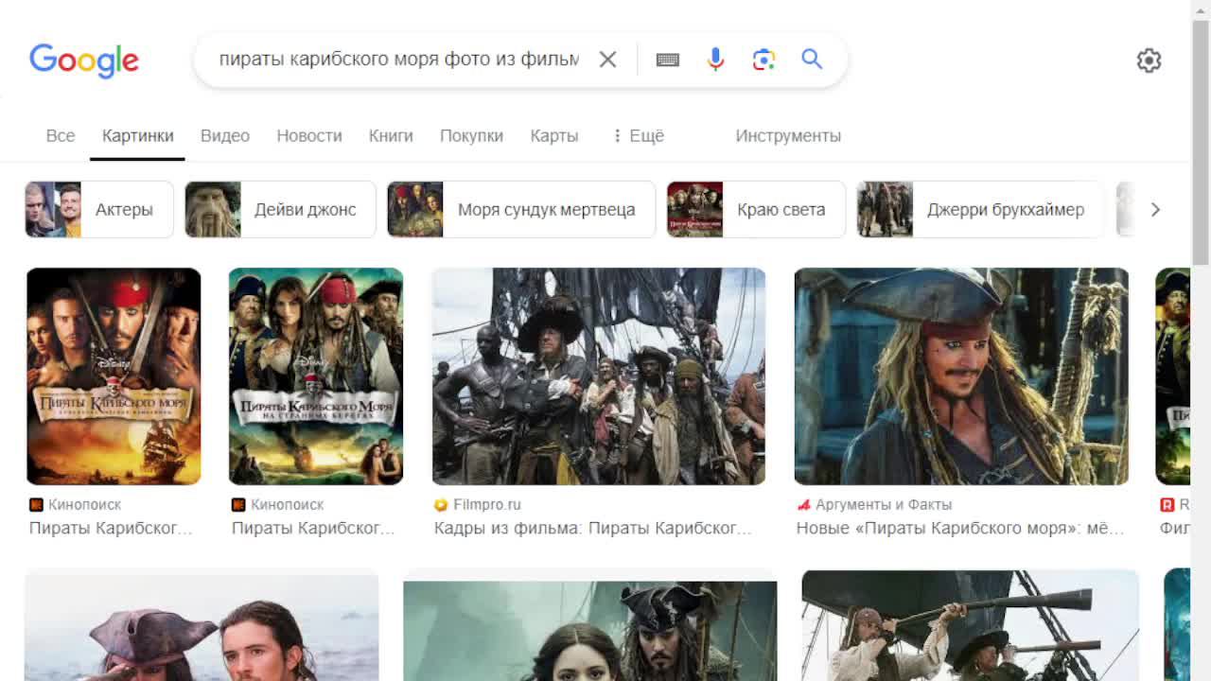Choose the Моря сундук мертвеца chip
The width and height of the screenshot is (1211, 681).
coord(521,209)
